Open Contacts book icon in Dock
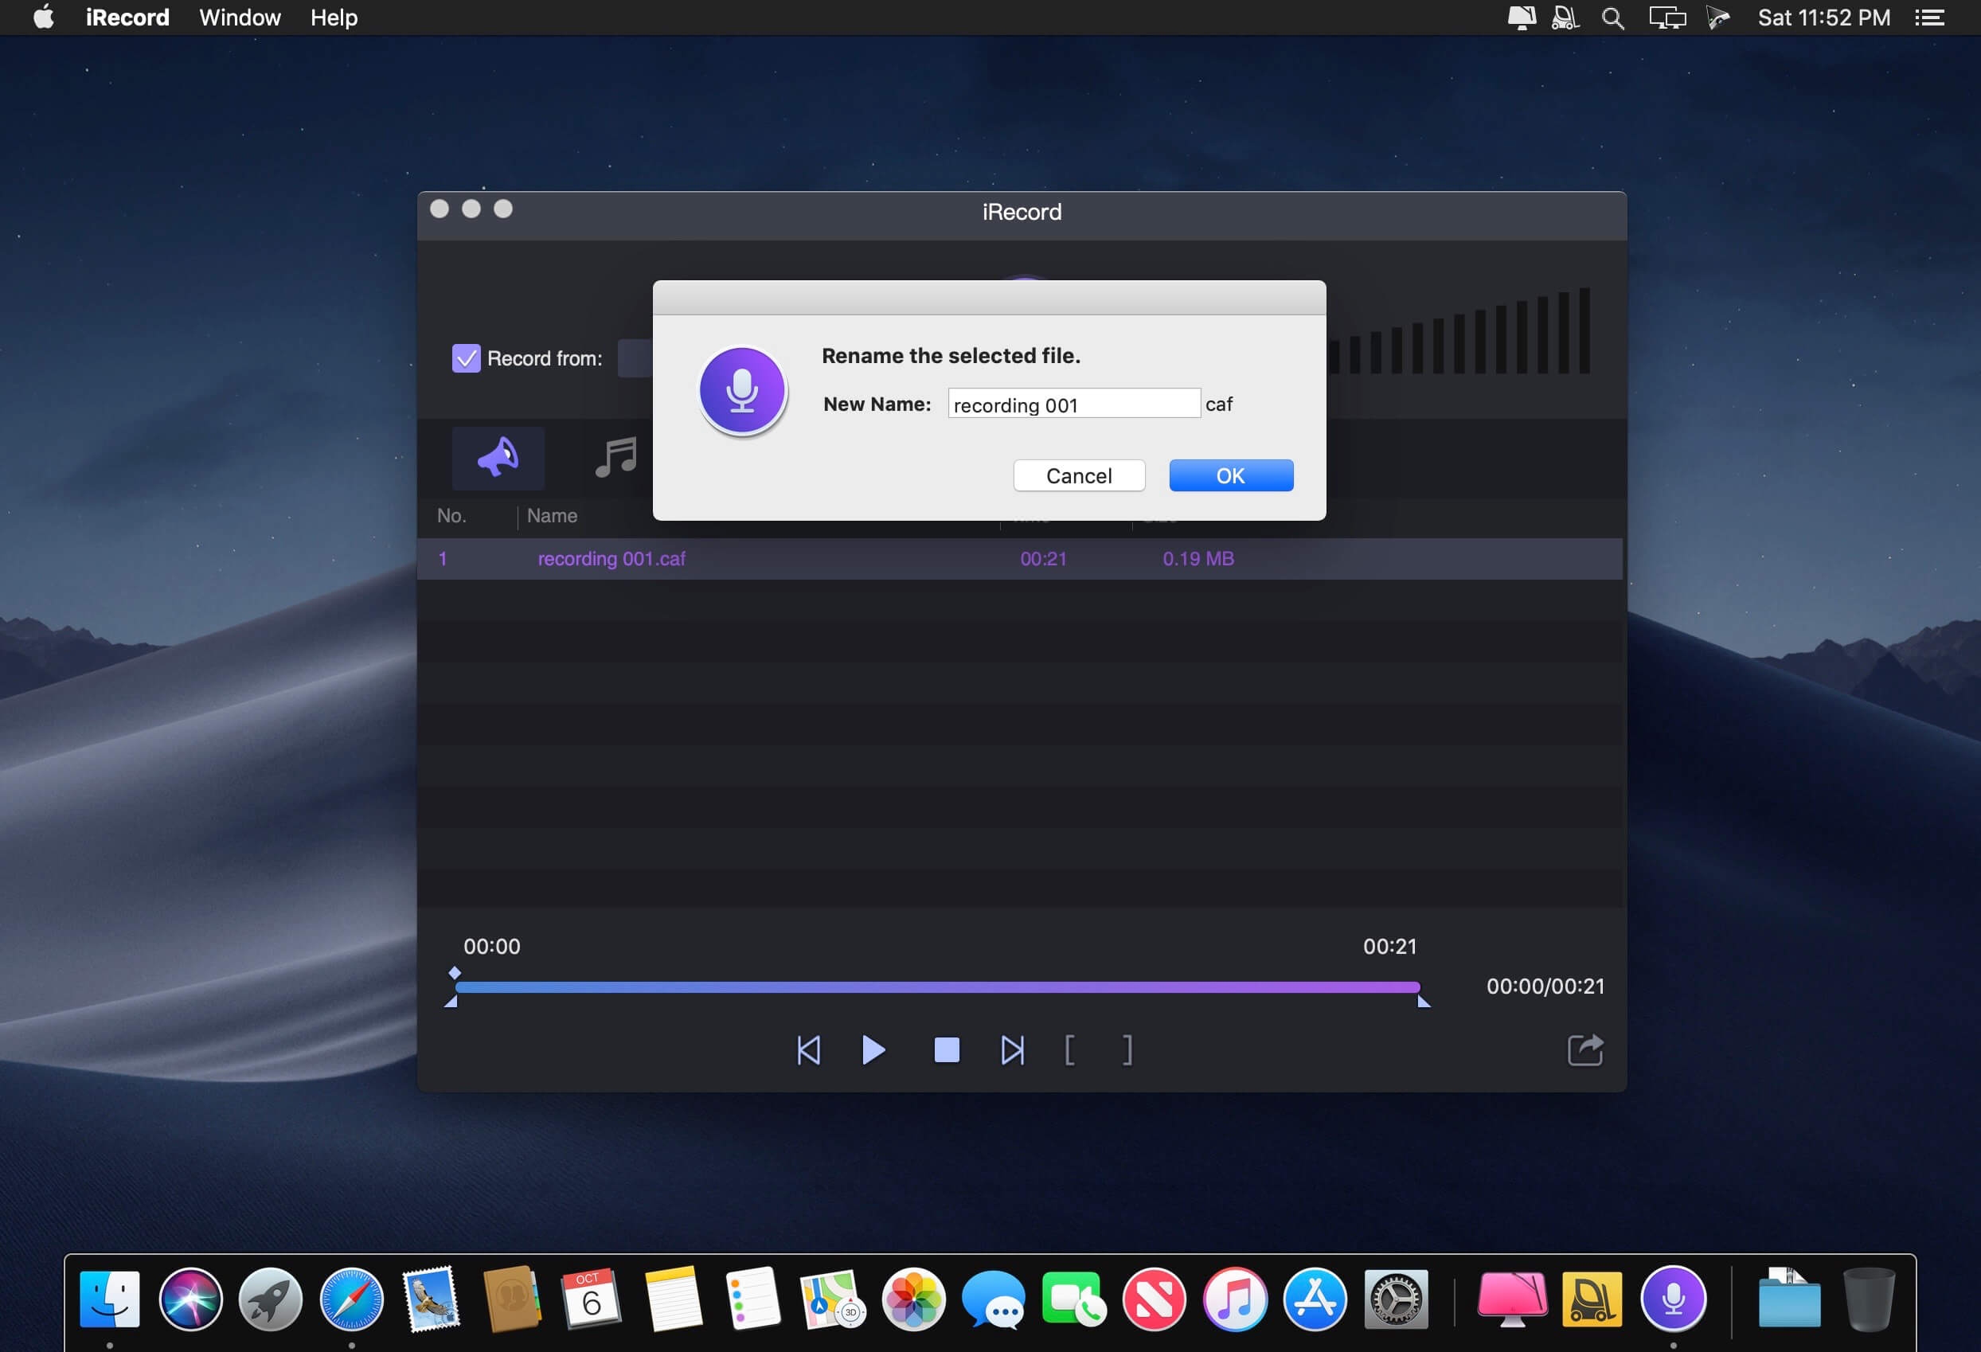This screenshot has width=1981, height=1352. click(x=511, y=1299)
